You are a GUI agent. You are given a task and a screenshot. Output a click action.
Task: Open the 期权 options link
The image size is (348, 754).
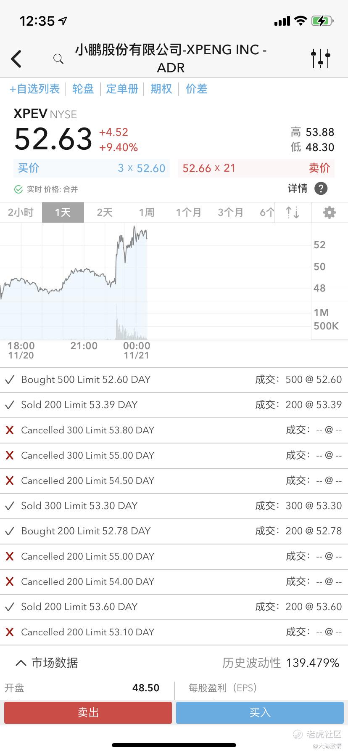161,89
